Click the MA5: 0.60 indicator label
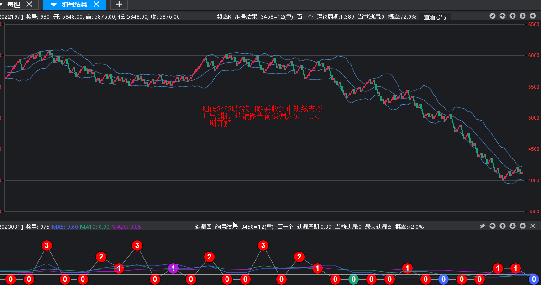This screenshot has width=541, height=285. click(x=64, y=227)
